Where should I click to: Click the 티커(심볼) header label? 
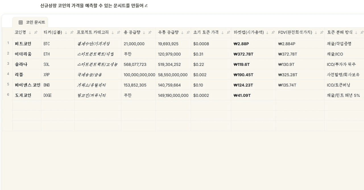click(53, 32)
